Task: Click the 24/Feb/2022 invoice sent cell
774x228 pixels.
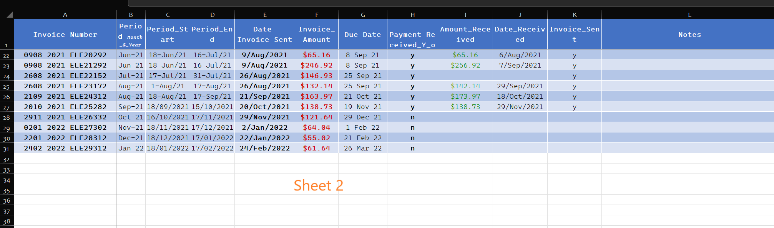Action: click(x=265, y=148)
